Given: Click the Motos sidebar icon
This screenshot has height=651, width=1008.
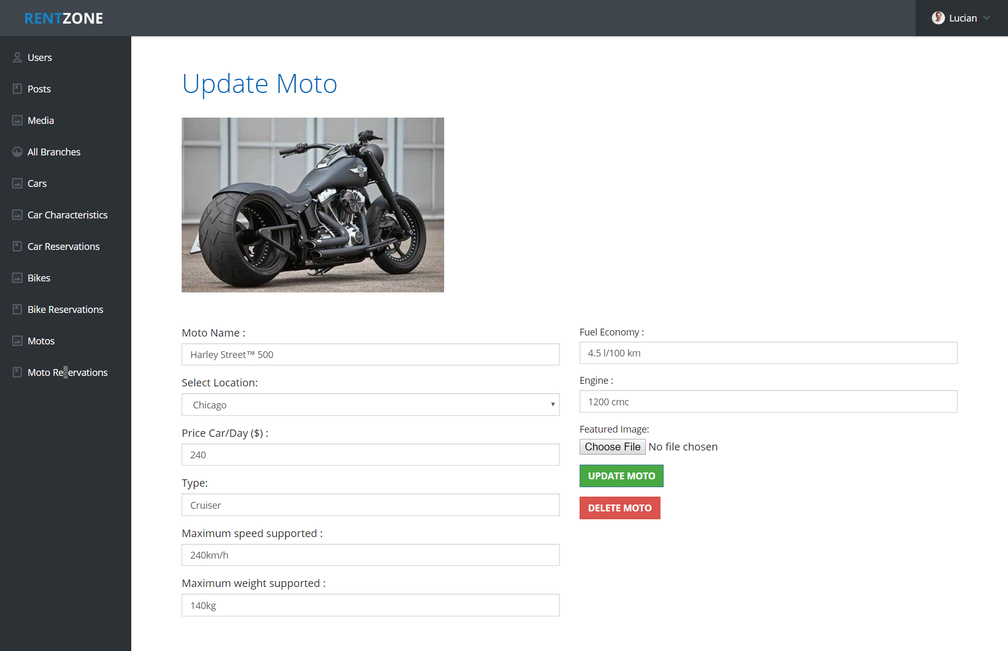Looking at the screenshot, I should [17, 341].
